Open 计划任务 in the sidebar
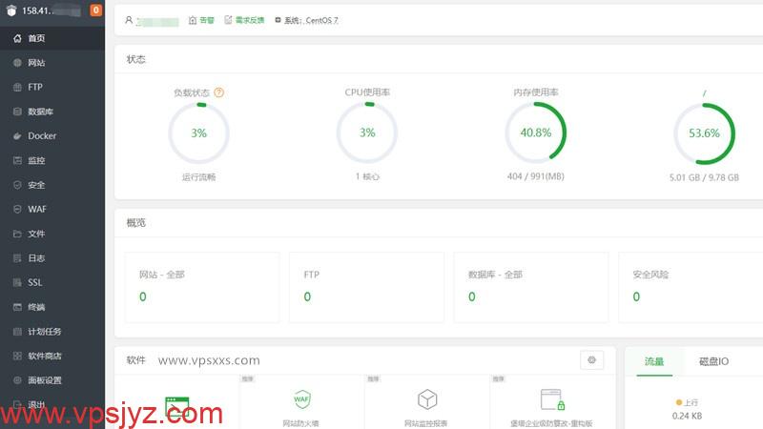 point(44,332)
